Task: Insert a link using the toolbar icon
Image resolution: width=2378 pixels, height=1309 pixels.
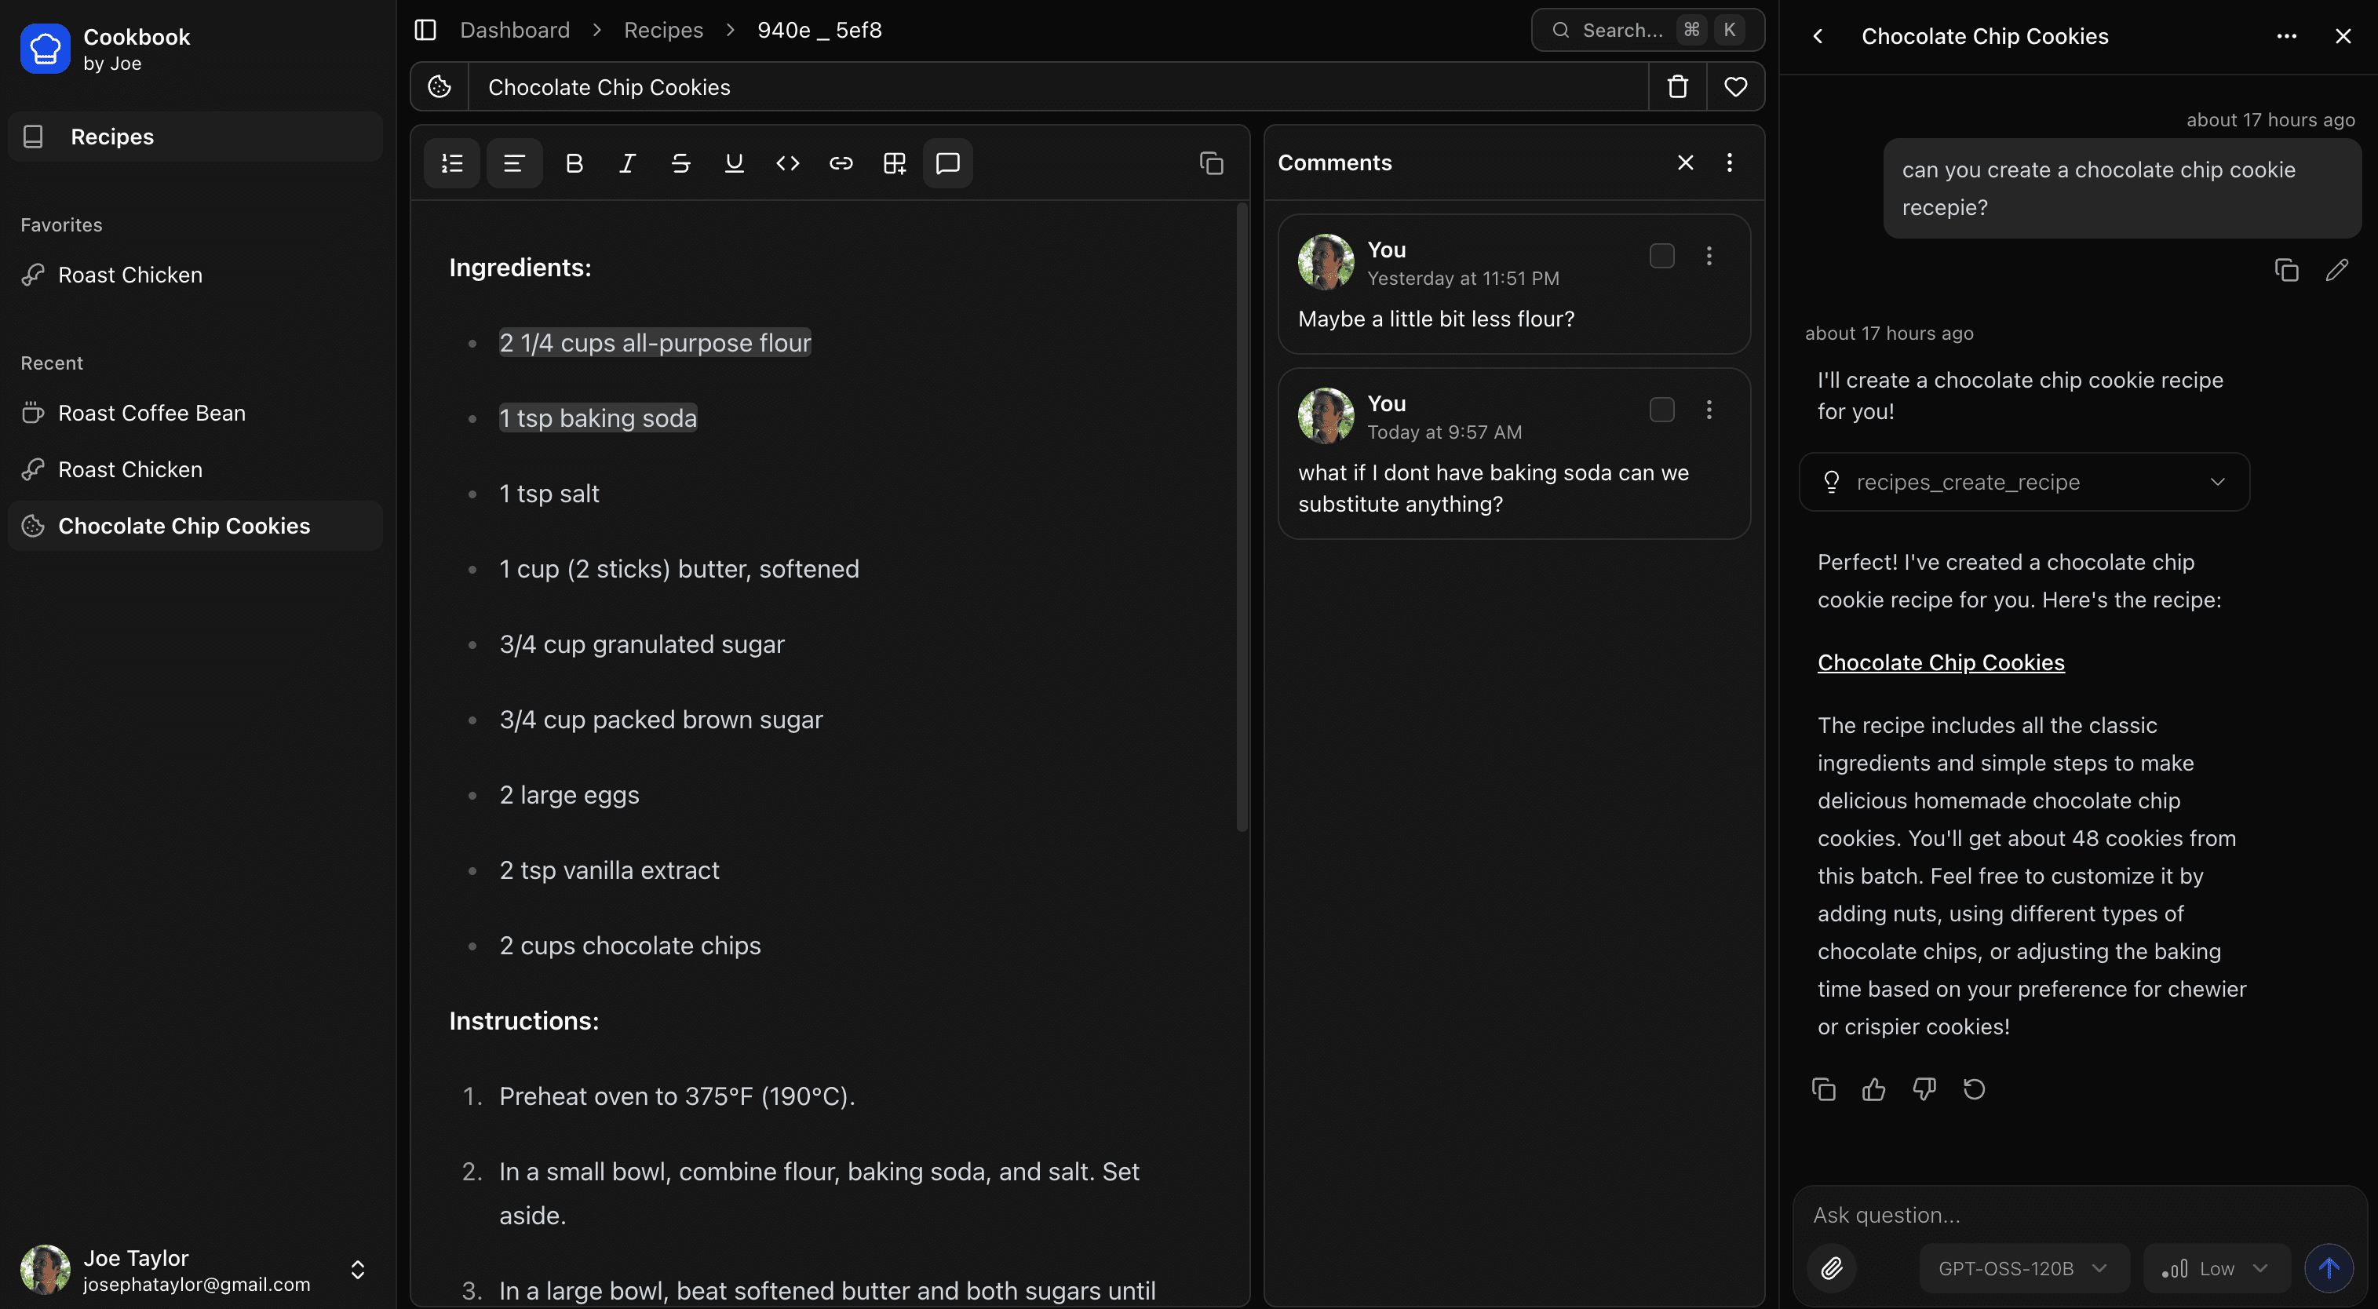Action: coord(841,163)
